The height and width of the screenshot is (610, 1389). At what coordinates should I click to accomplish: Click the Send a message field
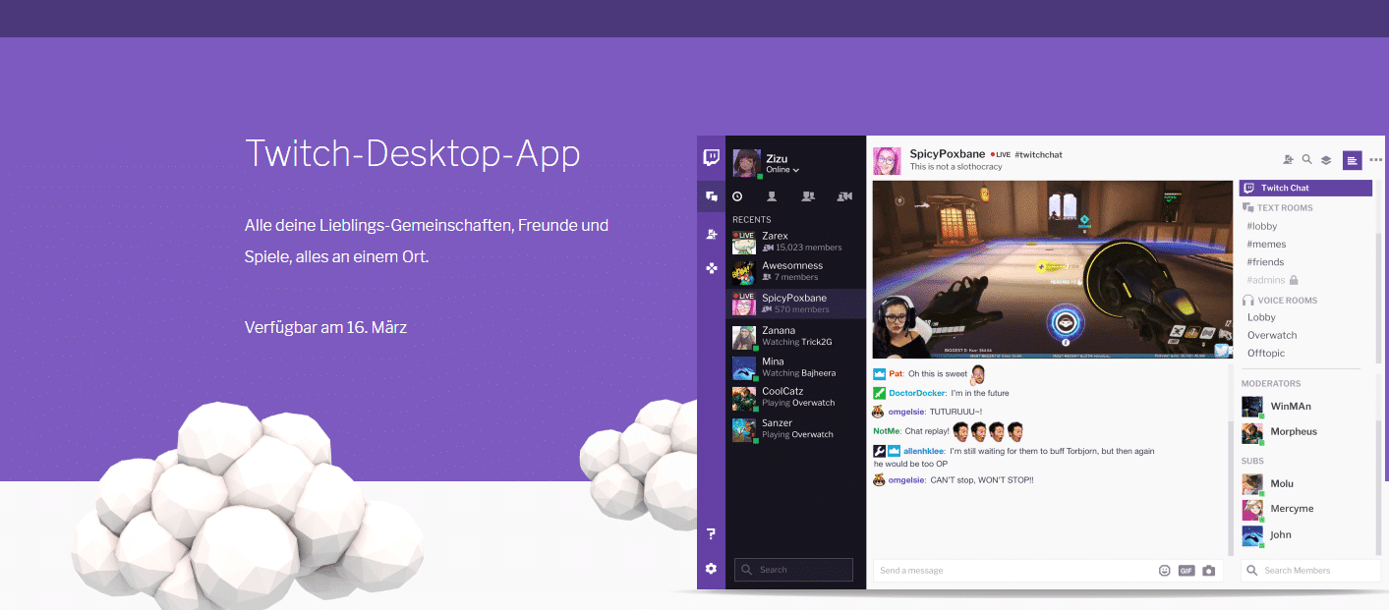[x=1013, y=571]
